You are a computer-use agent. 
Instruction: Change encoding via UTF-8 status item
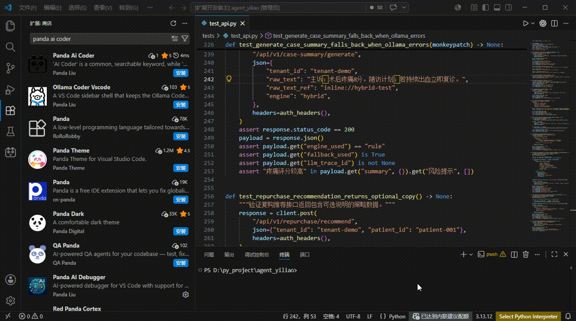tap(352, 317)
